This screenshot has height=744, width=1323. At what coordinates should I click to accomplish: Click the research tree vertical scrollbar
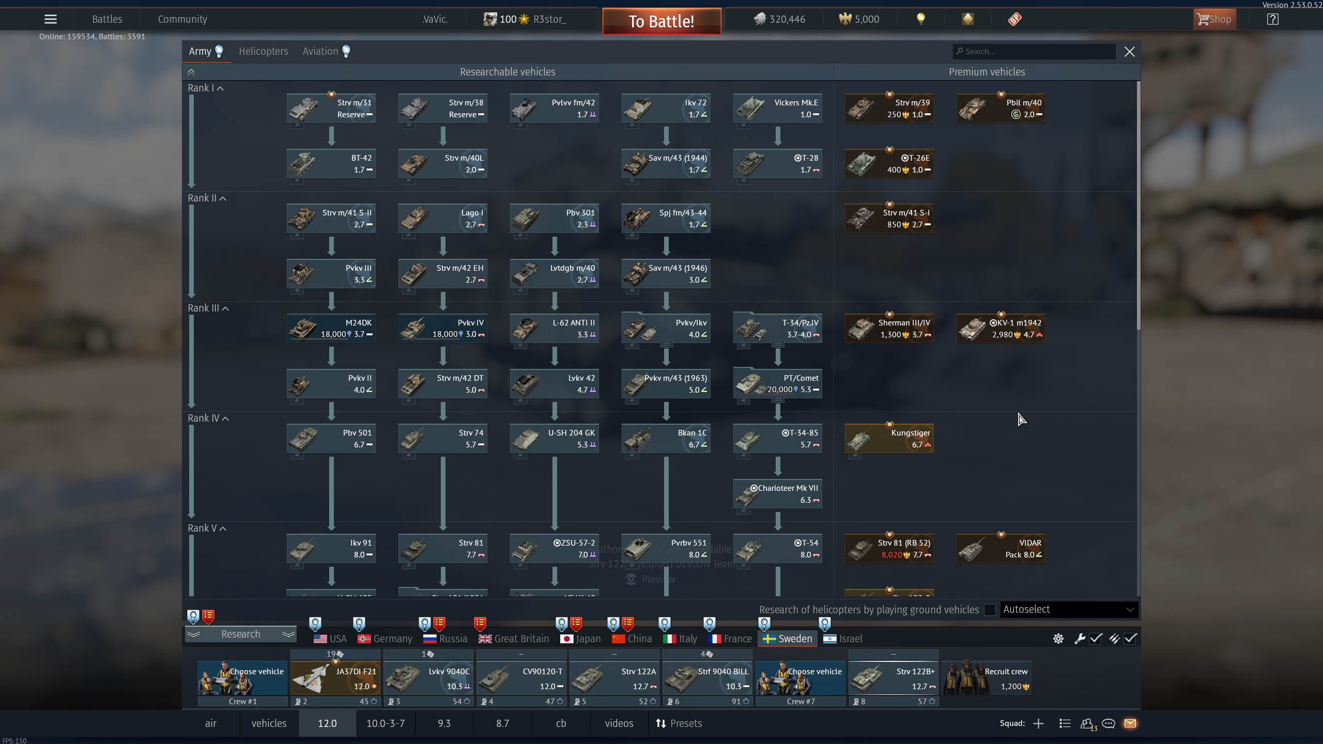pyautogui.click(x=1138, y=207)
